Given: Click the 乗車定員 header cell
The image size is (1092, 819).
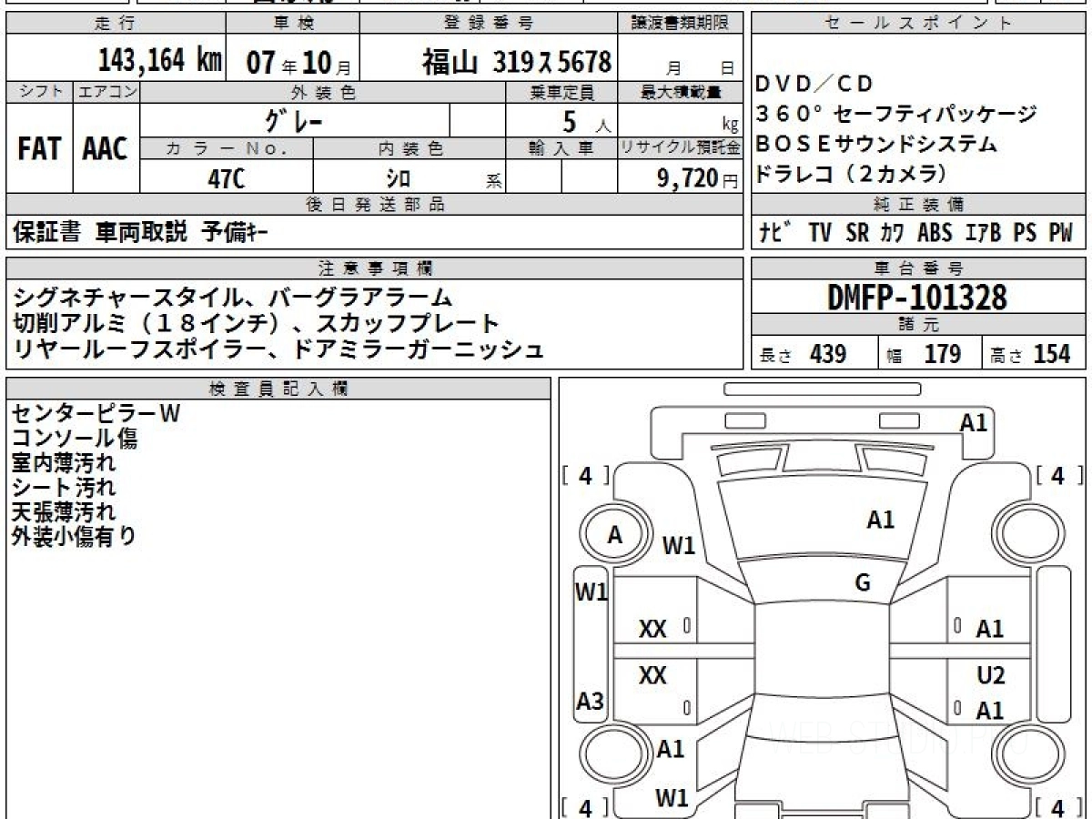Looking at the screenshot, I should tap(561, 92).
